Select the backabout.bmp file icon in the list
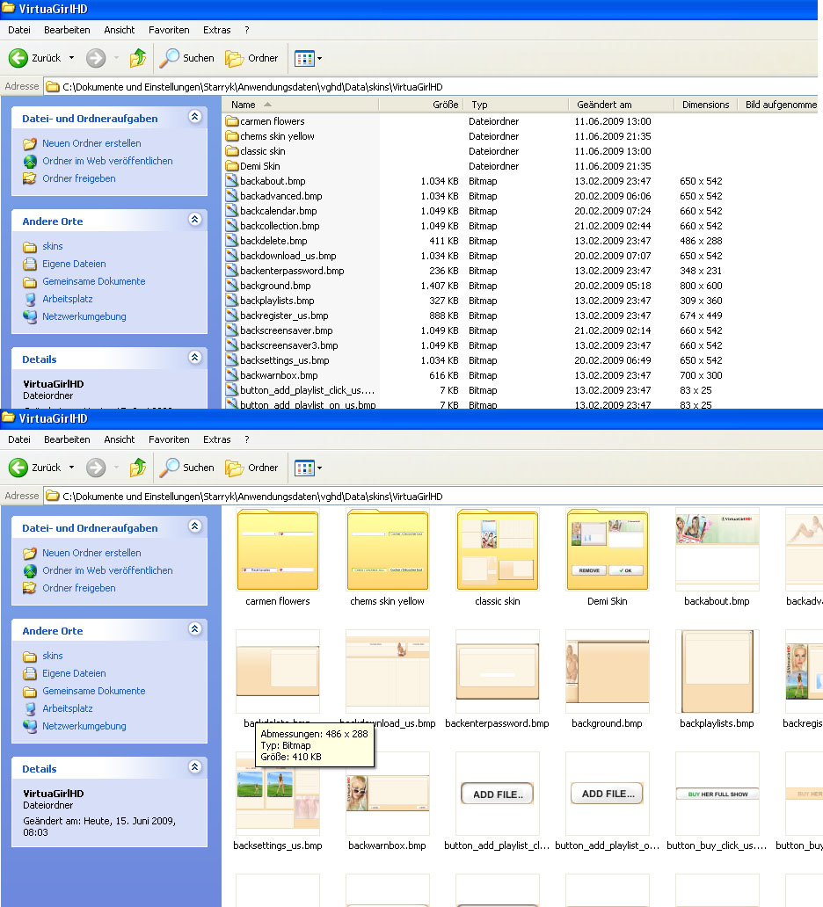 (232, 181)
